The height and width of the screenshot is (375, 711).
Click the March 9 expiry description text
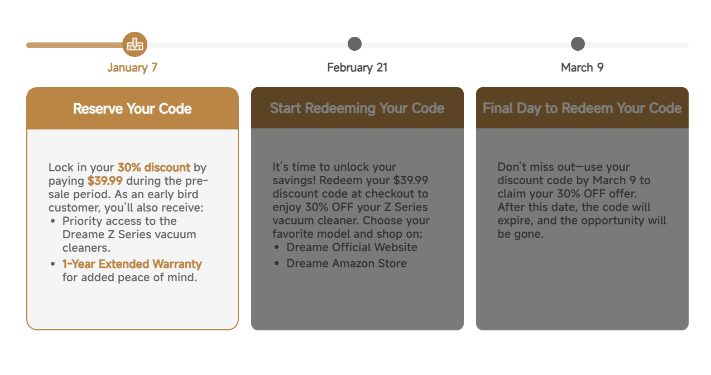click(x=582, y=200)
